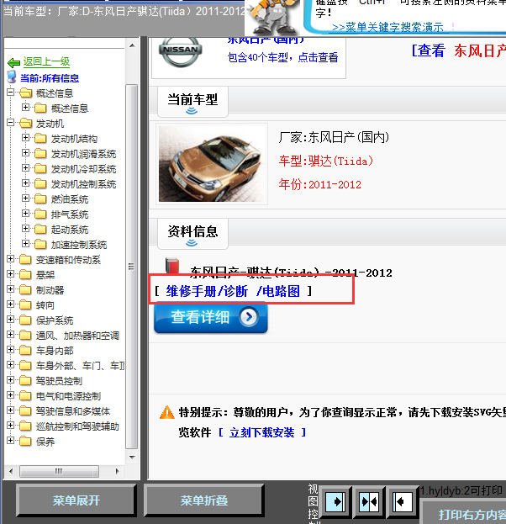Click the 发动机结构 folder icon
506x524 pixels.
click(40, 138)
